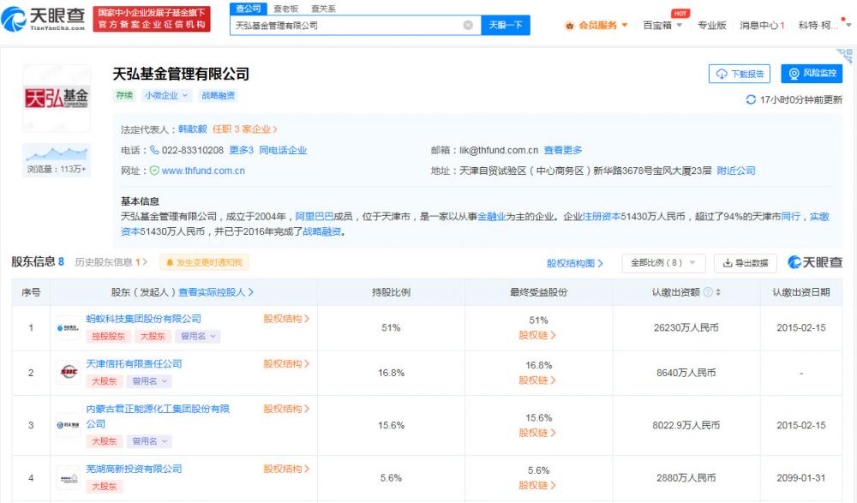The height and width of the screenshot is (503, 857).
Task: Click 发生变更时通知我 notification button
Action: 204,262
